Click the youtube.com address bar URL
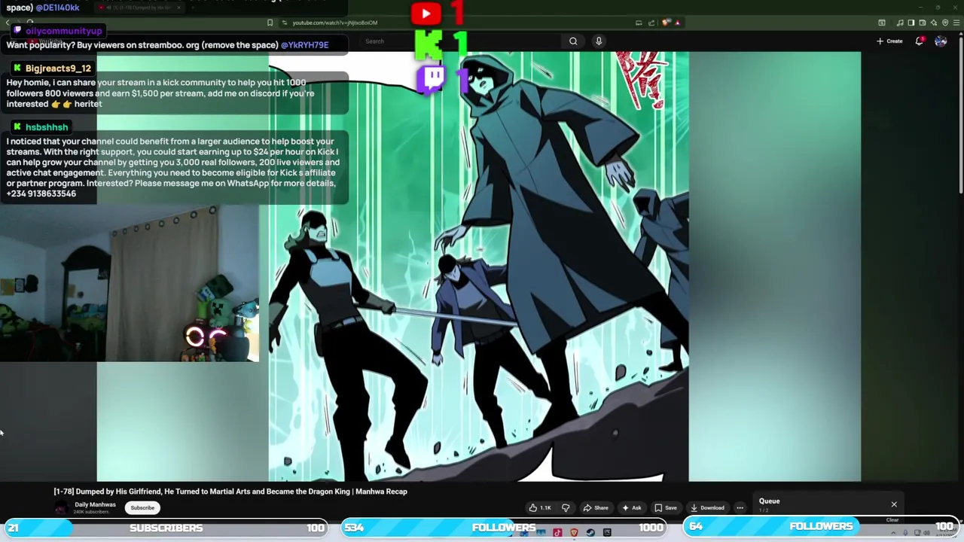The image size is (964, 542). click(x=334, y=23)
